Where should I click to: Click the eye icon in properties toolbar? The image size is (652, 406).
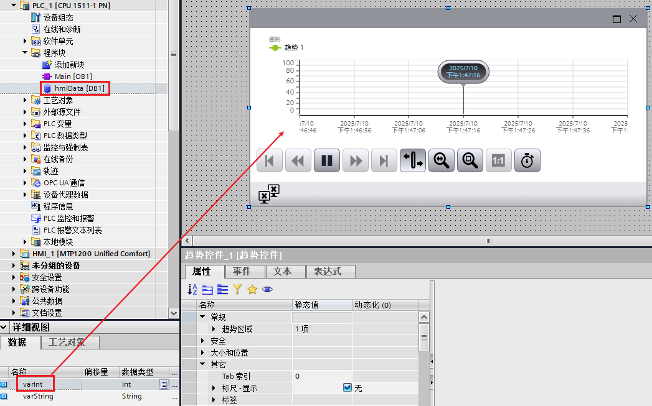coord(267,289)
